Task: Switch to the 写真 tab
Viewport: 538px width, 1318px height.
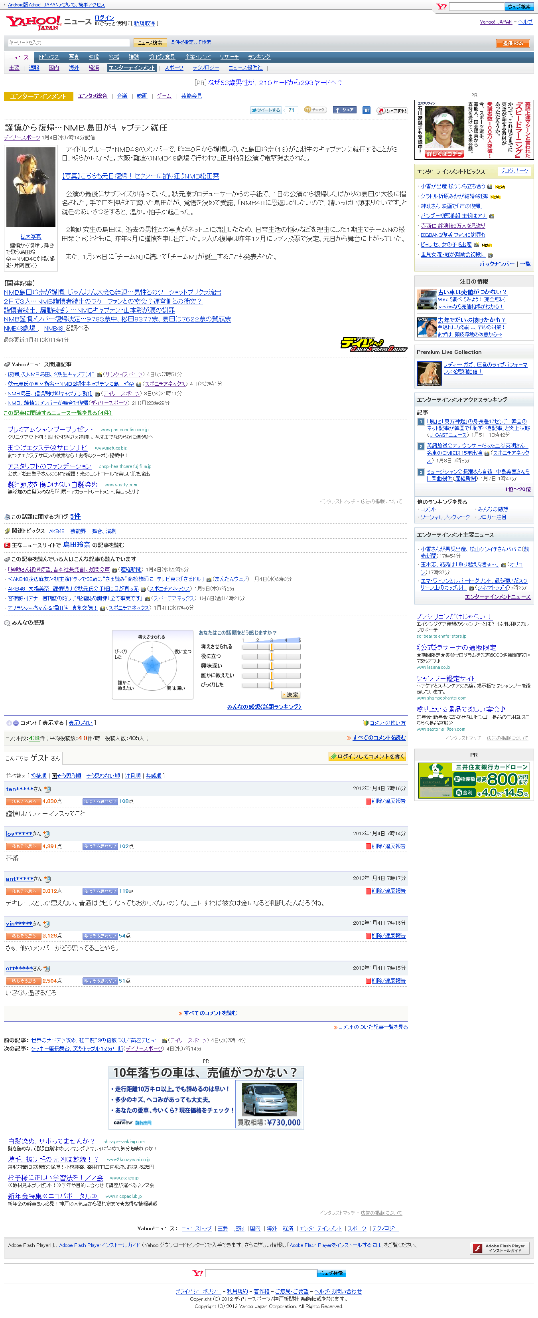Action: (74, 57)
